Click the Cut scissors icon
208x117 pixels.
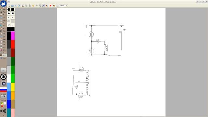click(x=23, y=6)
